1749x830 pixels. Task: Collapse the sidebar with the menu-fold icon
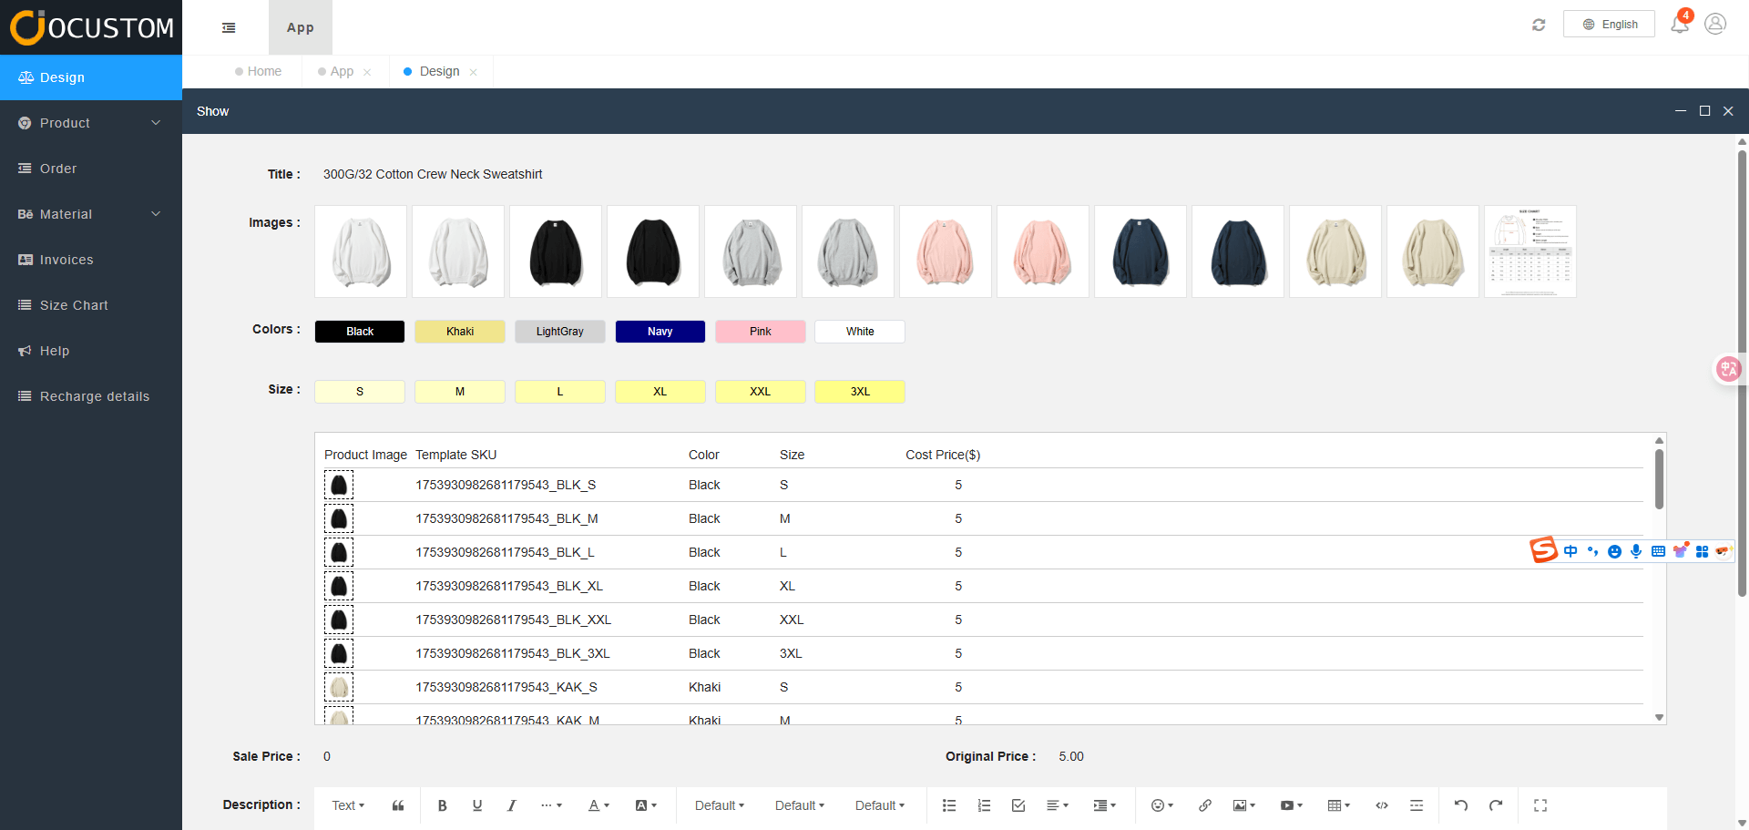229,28
